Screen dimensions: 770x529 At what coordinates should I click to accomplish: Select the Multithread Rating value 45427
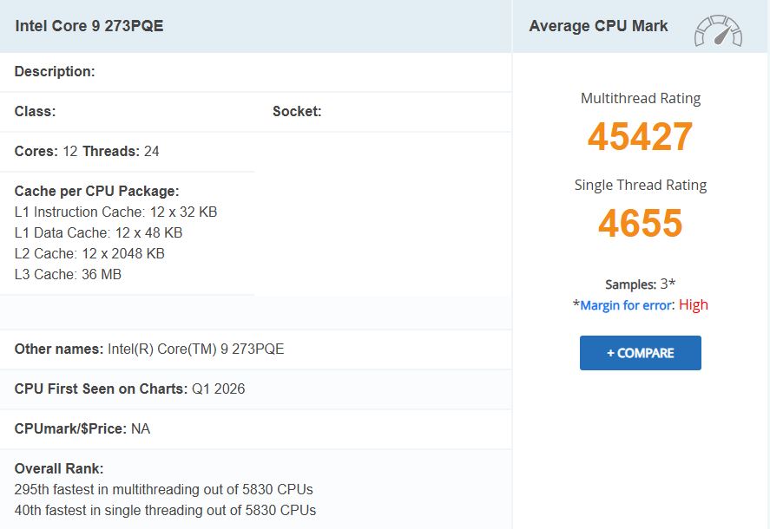641,136
